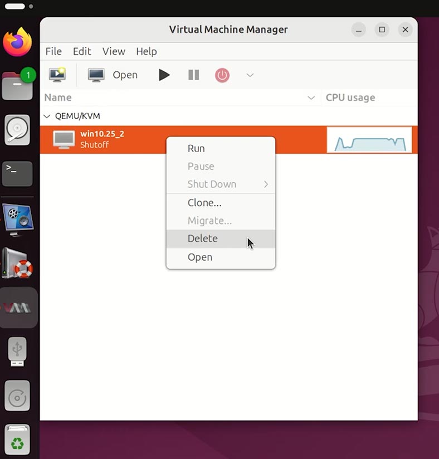Open the Files folder dock icon
This screenshot has width=439, height=459.
[17, 85]
